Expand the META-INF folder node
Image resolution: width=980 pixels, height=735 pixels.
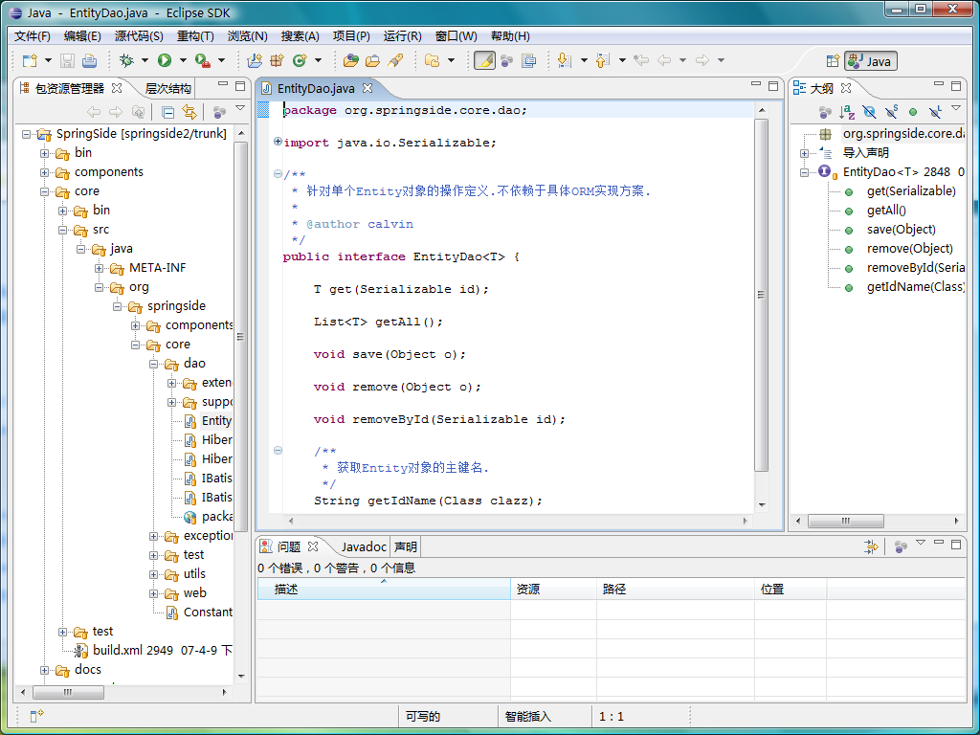pos(99,268)
